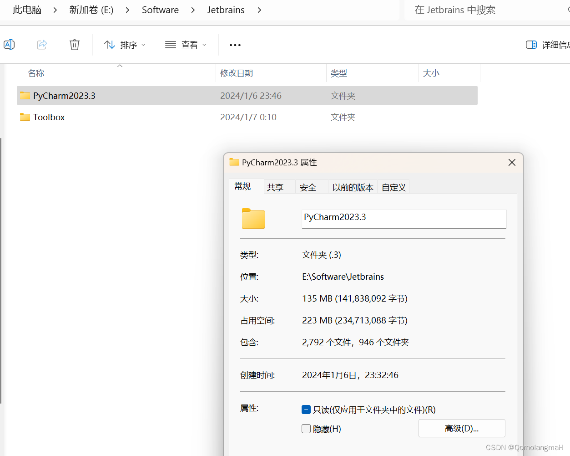Sort by 名称 column header
Viewport: 570px width, 456px height.
coord(36,73)
